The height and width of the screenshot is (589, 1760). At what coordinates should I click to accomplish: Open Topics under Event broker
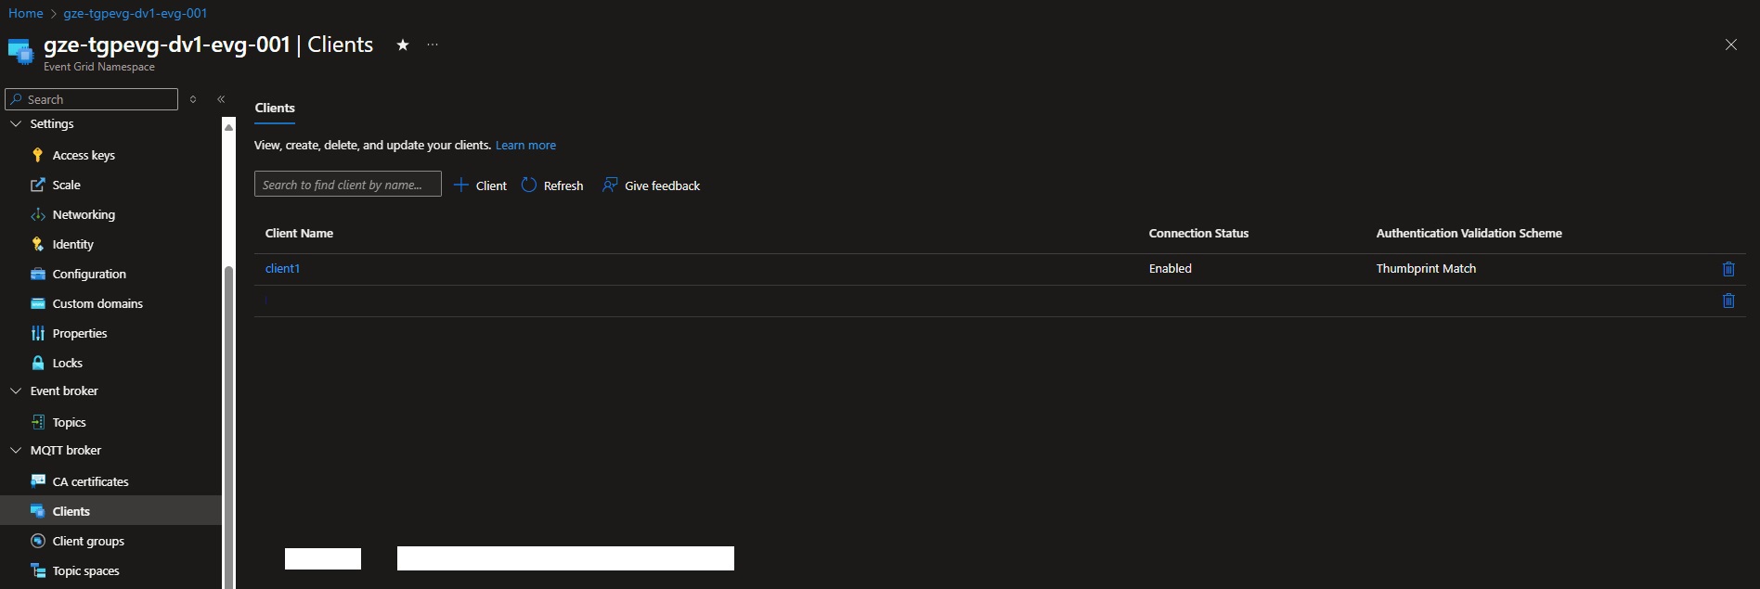click(x=69, y=422)
